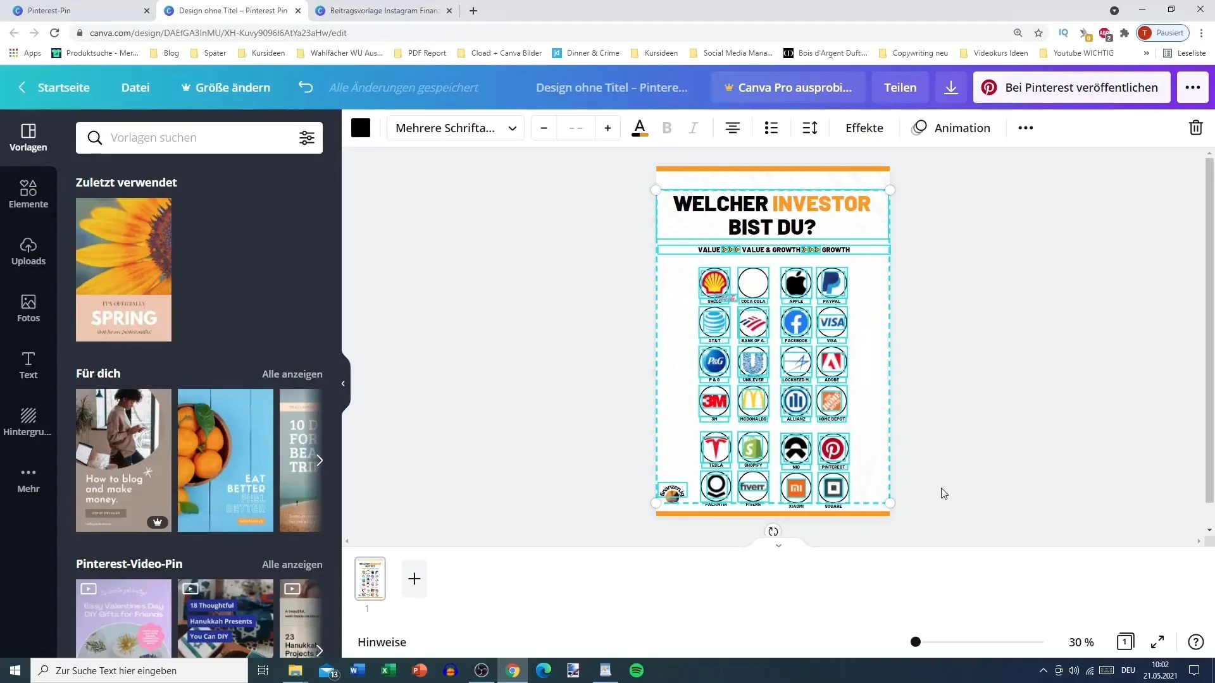Toggle italic formatting
The image size is (1215, 683).
click(694, 128)
